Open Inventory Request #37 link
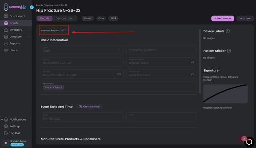 [63, 30]
